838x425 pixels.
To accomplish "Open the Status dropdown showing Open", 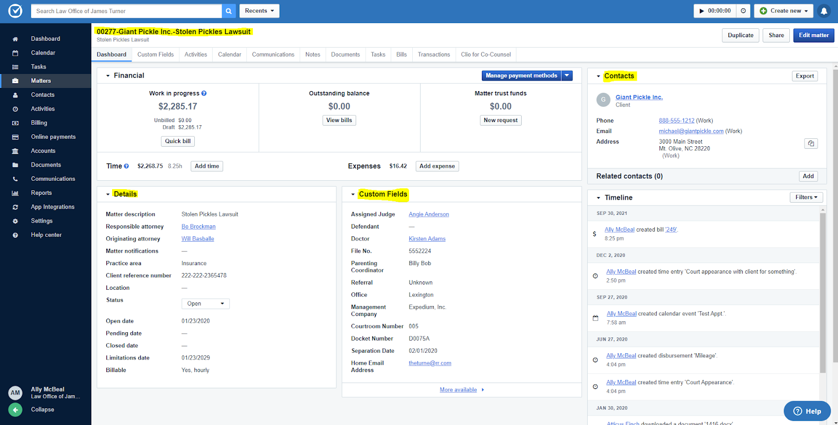I will click(205, 304).
